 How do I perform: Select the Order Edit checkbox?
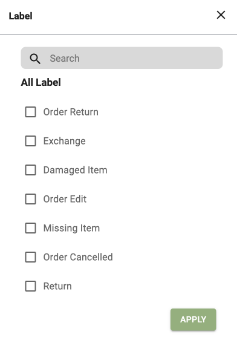click(30, 199)
